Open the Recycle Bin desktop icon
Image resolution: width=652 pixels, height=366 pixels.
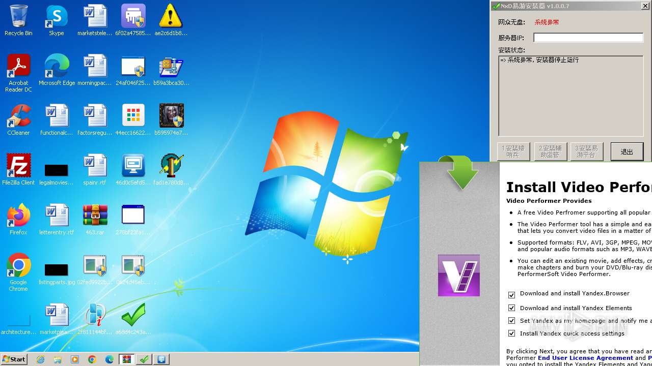coord(18,20)
